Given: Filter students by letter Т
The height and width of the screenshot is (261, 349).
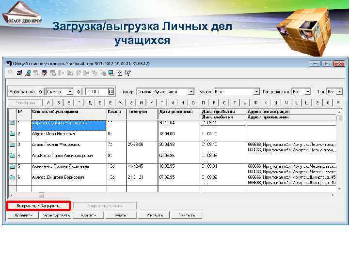Looking at the screenshot, I should [x=235, y=103].
